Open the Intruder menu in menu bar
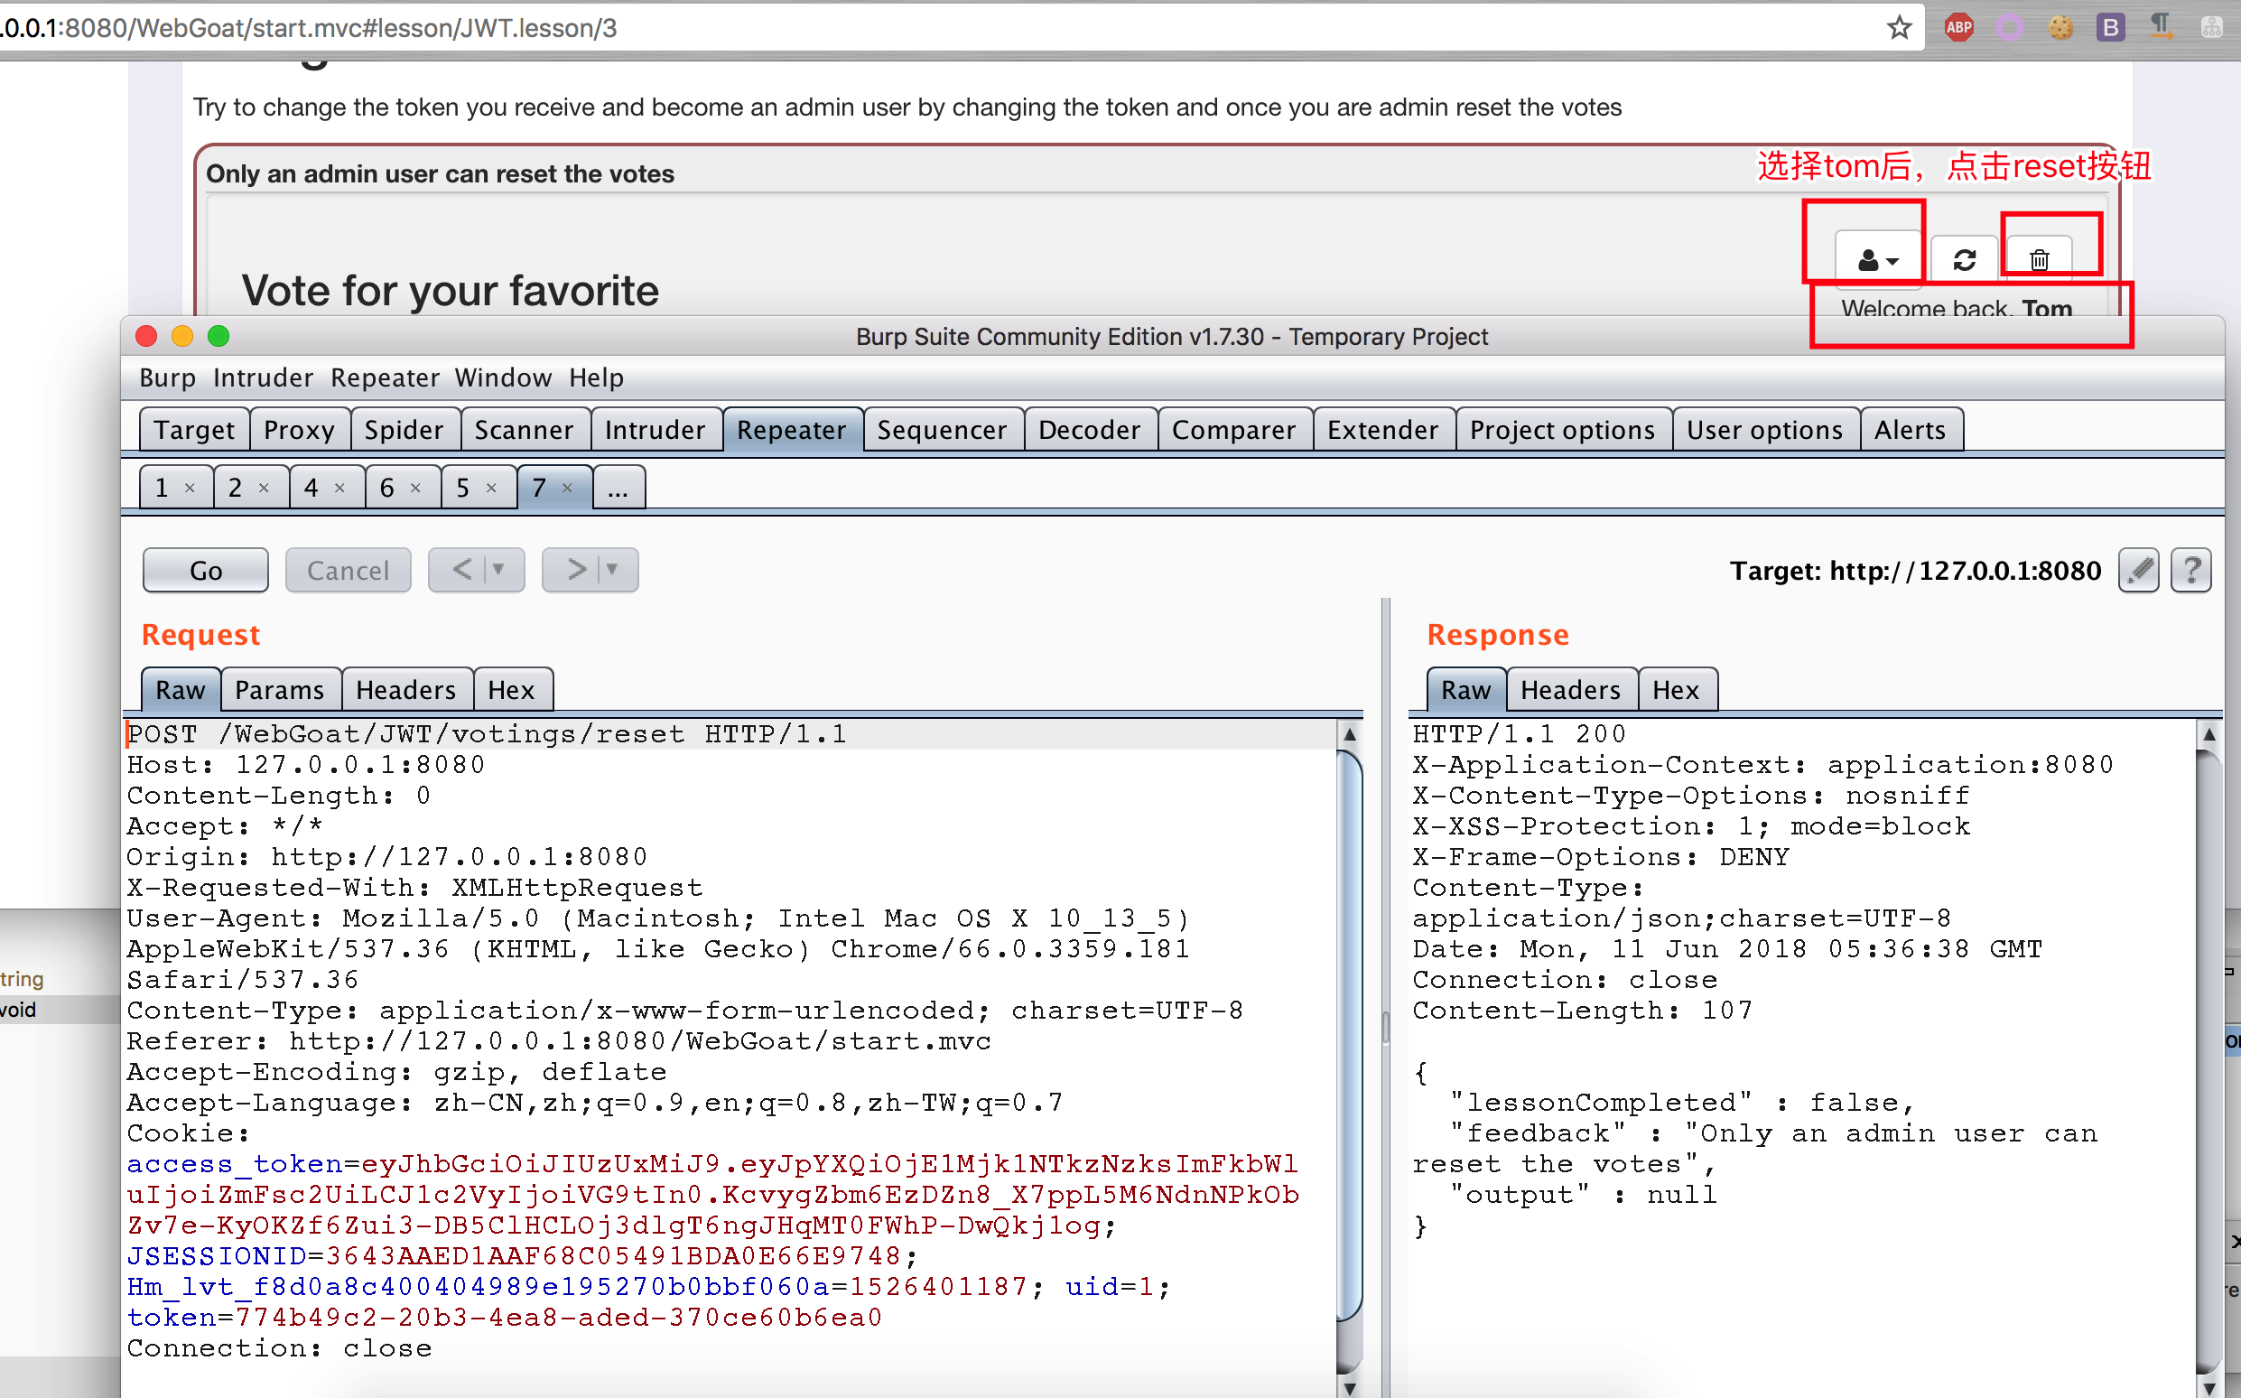The height and width of the screenshot is (1398, 2241). pos(264,377)
